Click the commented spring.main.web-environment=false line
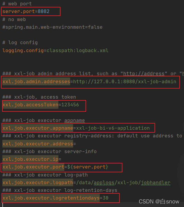The width and height of the screenshot is (184, 207). [52, 27]
